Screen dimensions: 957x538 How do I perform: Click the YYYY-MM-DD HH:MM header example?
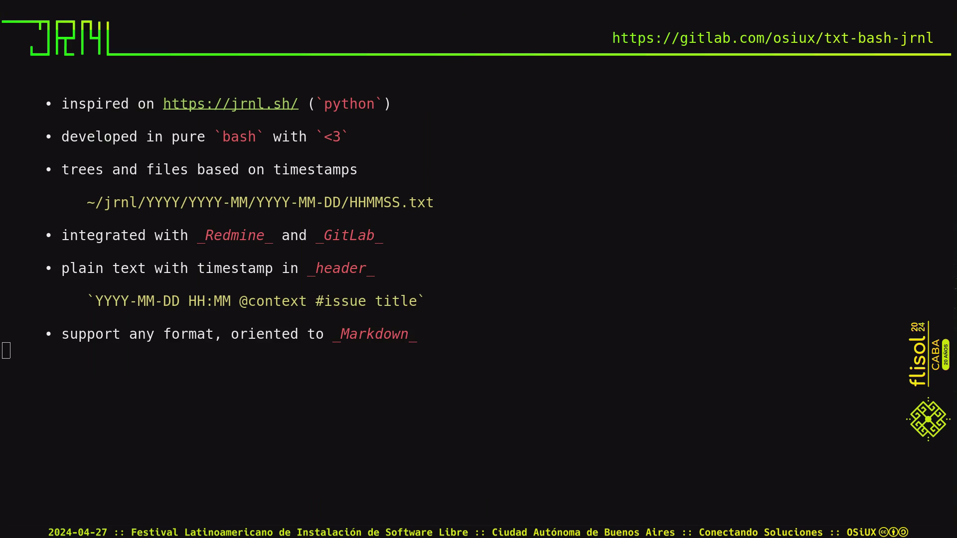256,301
